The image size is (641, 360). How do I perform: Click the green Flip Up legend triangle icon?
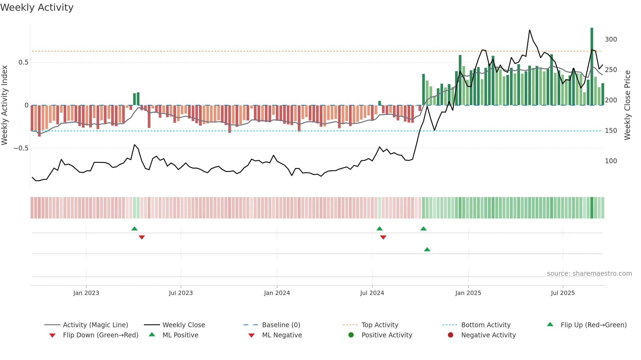point(550,324)
